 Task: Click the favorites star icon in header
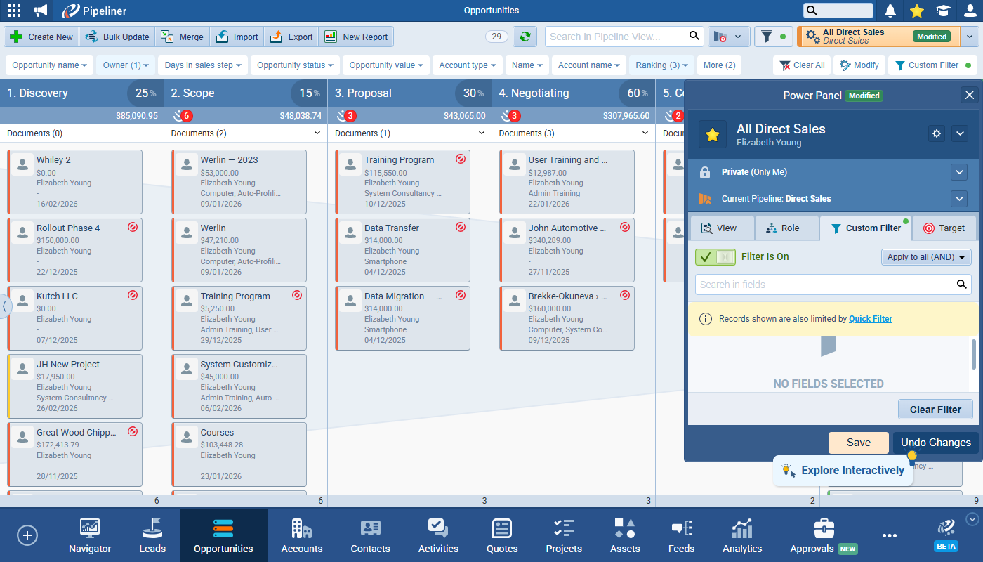pos(916,11)
